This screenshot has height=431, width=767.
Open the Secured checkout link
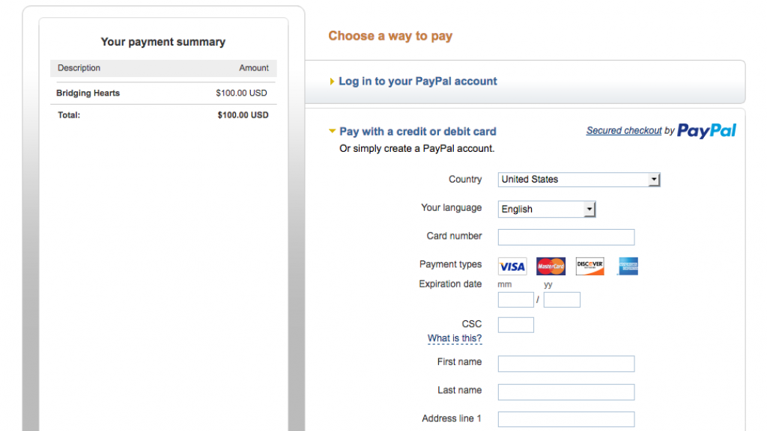tap(624, 130)
